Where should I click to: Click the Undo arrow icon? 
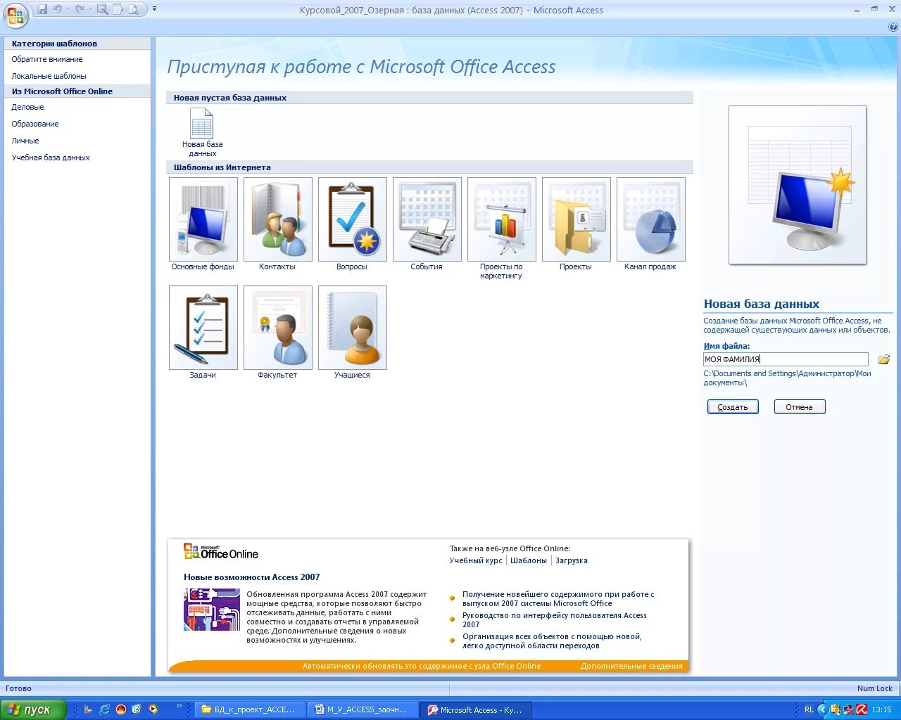[x=58, y=10]
